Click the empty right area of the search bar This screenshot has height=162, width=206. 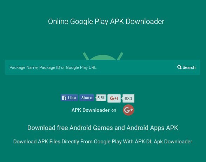[137, 67]
